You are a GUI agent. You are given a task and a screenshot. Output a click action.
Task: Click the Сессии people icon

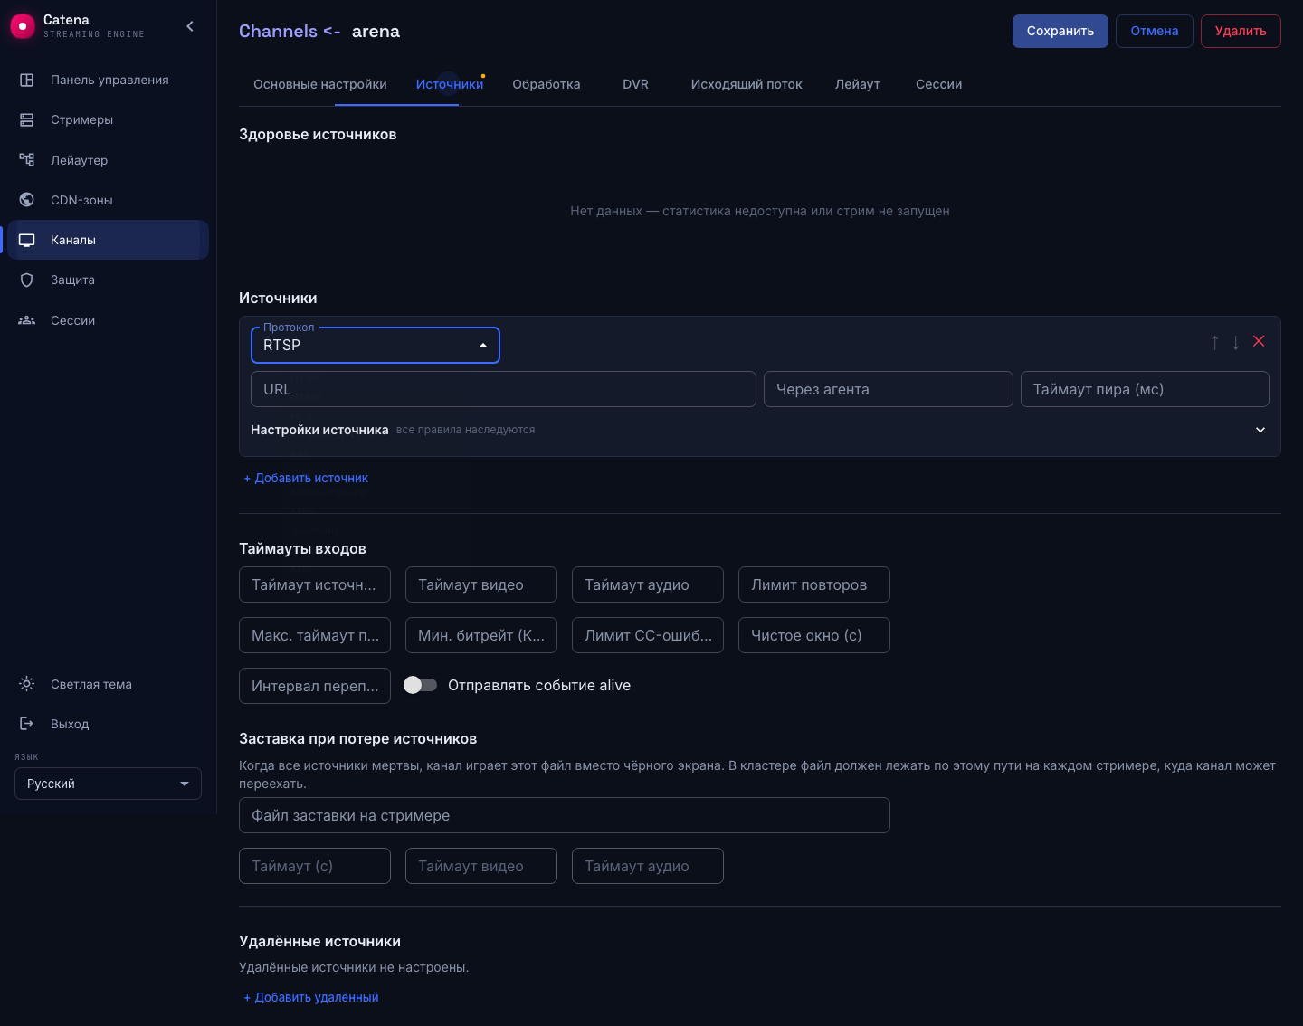[27, 320]
